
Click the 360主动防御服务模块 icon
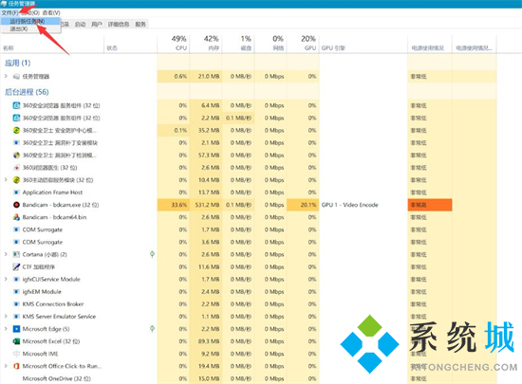click(16, 180)
